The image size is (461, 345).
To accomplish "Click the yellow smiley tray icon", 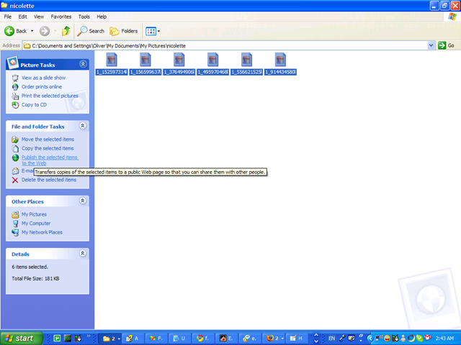I will tap(388, 339).
